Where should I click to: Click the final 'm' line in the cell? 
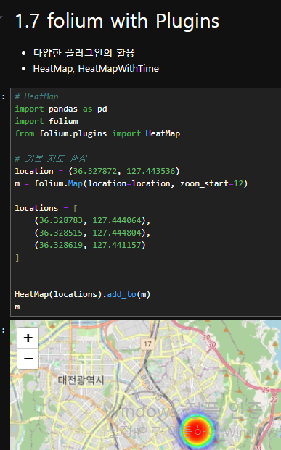(x=17, y=307)
